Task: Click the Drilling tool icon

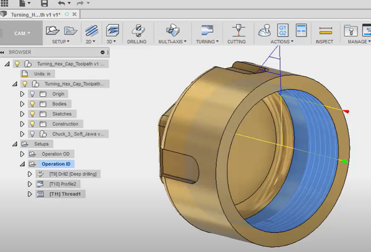Action: pos(138,30)
